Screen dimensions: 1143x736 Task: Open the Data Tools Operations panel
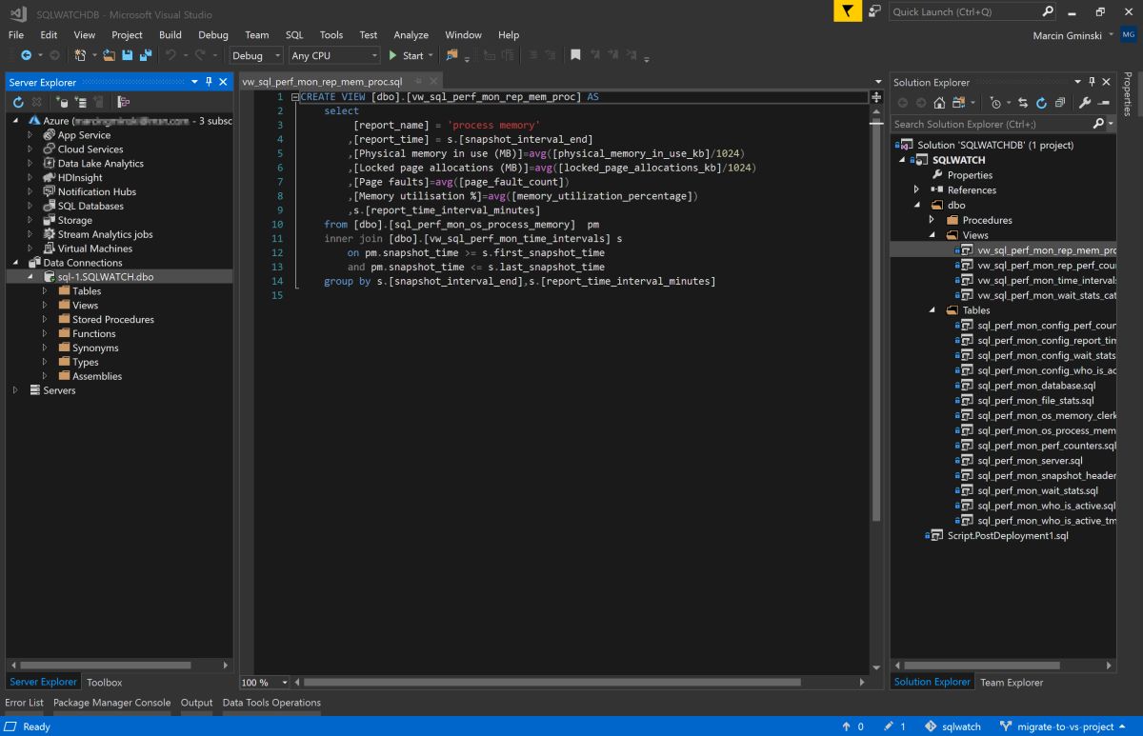pos(271,703)
